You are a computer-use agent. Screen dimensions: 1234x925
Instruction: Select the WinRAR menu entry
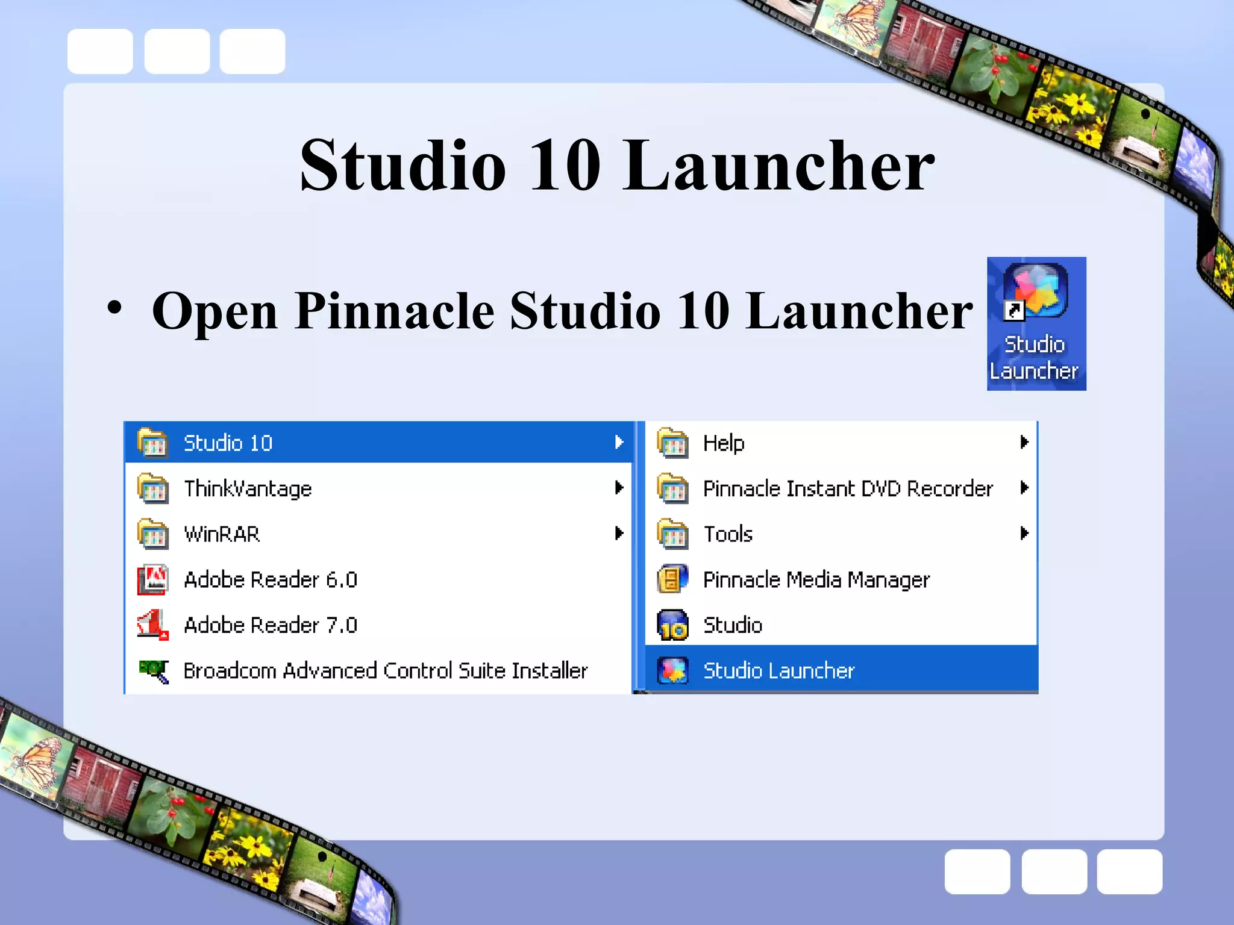point(378,534)
